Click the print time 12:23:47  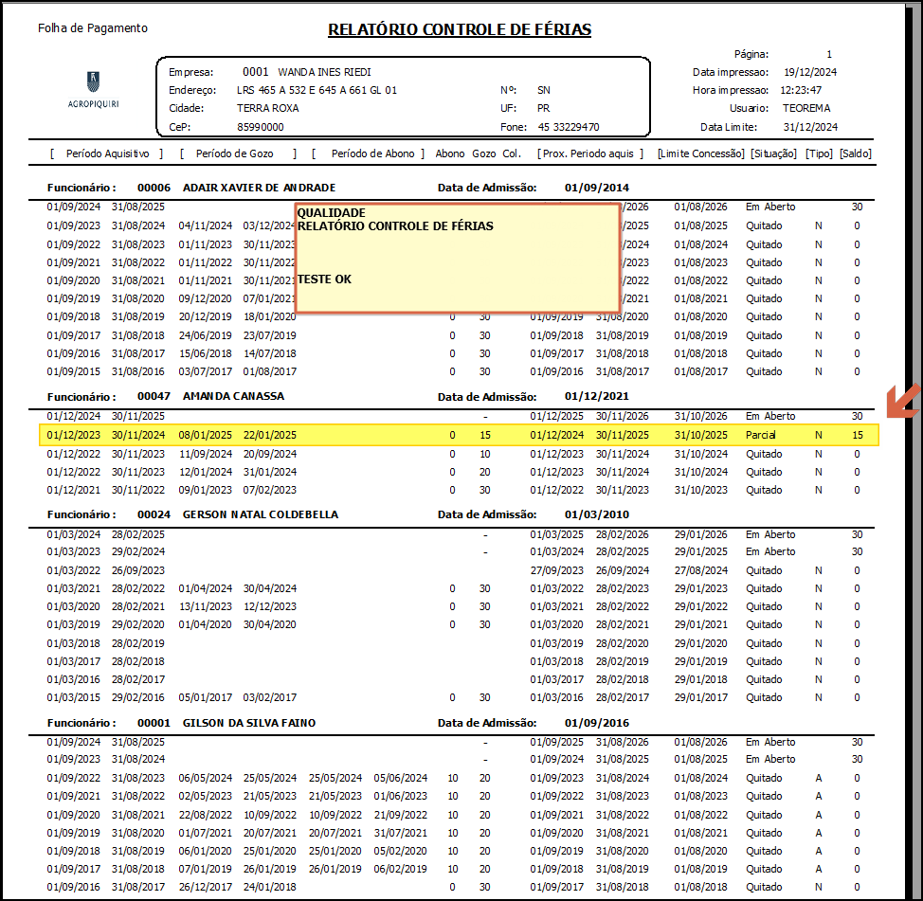coord(801,90)
